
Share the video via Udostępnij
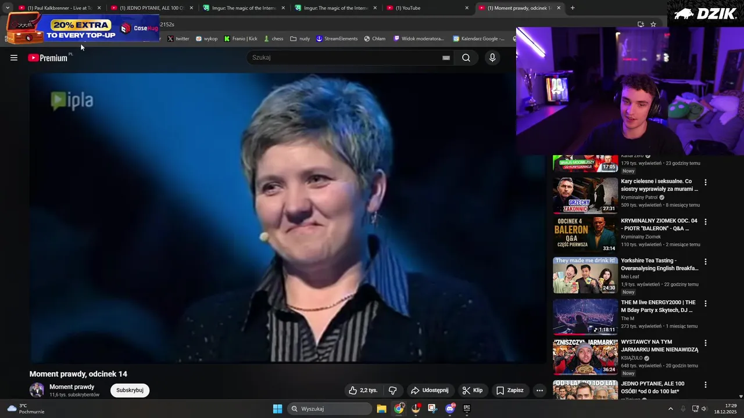430,390
